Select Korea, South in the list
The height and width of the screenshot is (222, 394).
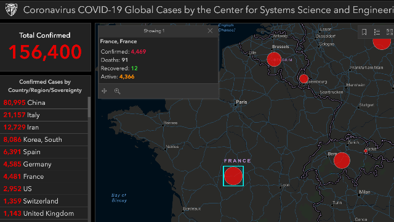pyautogui.click(x=44, y=140)
